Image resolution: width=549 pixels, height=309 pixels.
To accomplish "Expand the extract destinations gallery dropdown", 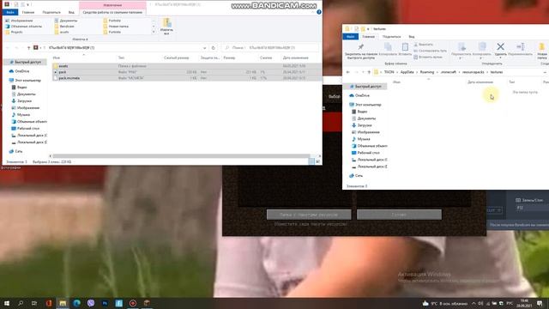I will 154,32.
